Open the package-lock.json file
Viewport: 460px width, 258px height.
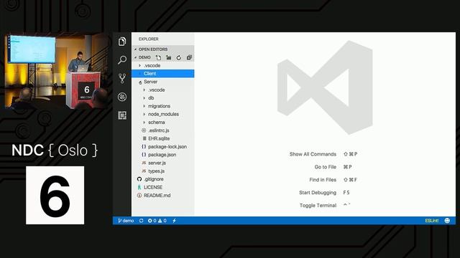tap(163, 146)
